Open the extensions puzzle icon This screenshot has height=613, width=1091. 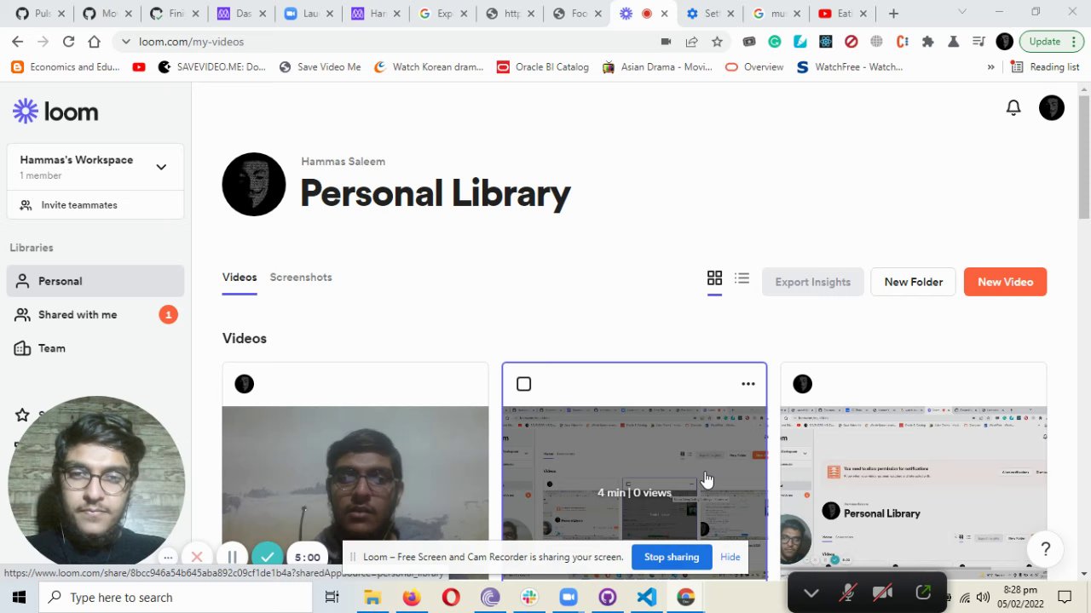928,42
